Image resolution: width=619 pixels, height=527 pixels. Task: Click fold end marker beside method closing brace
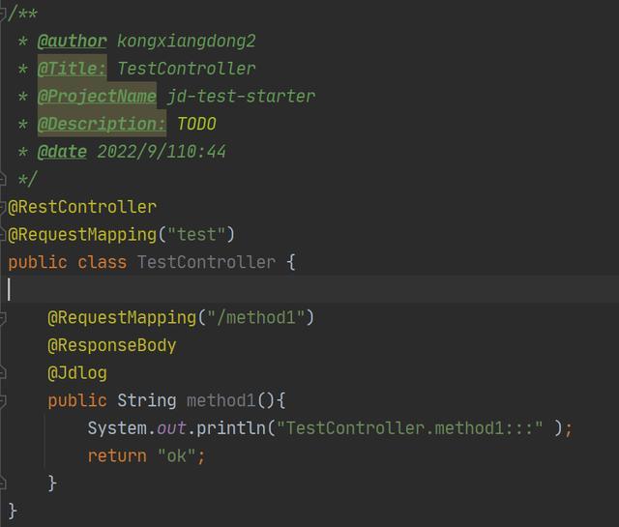pos(4,483)
